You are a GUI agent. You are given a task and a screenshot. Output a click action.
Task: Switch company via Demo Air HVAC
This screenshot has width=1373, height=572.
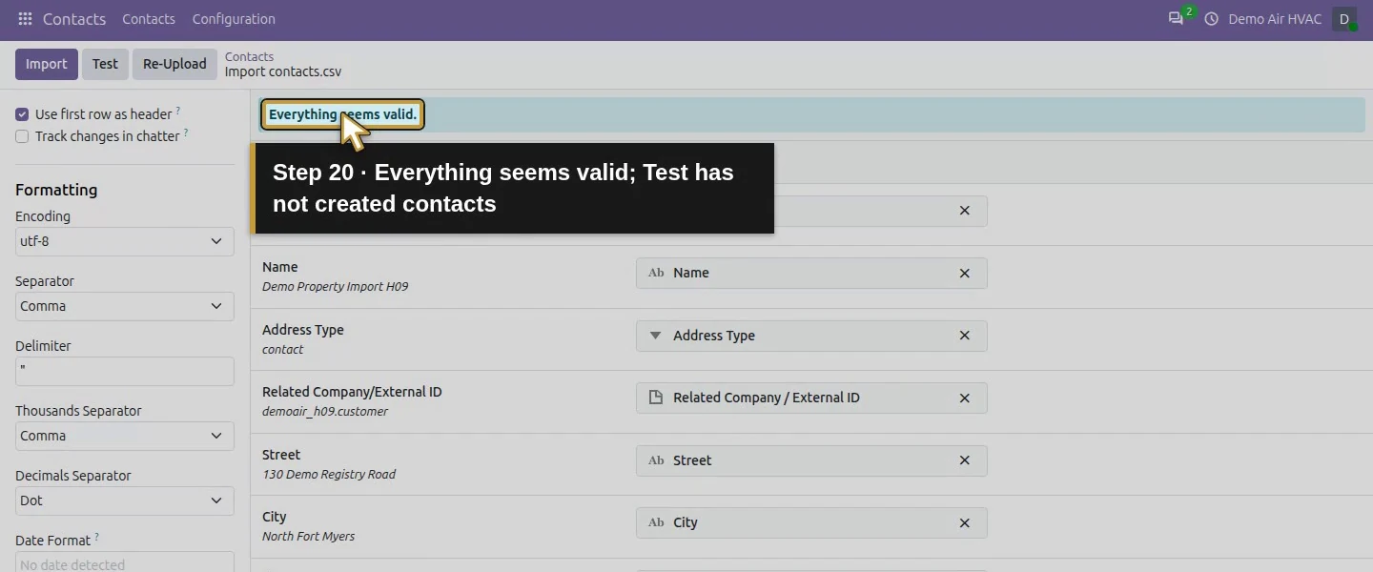pos(1275,19)
